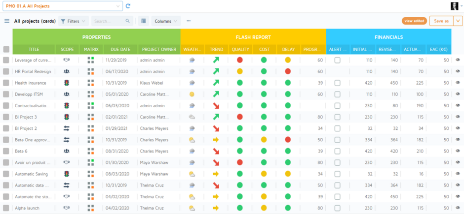464x214 pixels.
Task: Tick Alert checkbox for Health insurance row
Action: click(x=337, y=83)
